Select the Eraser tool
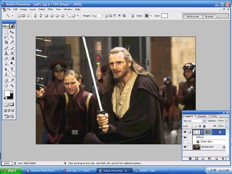Viewport: 232px width, 174px height. [6, 58]
